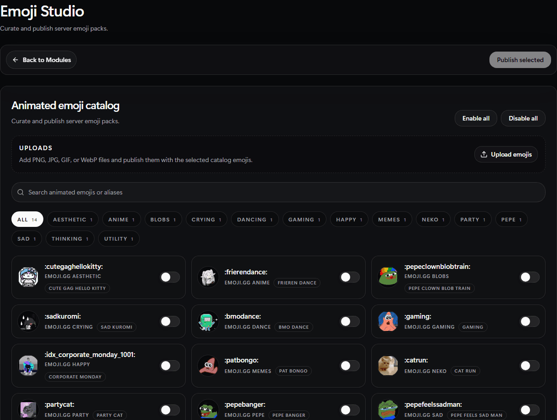
Task: Click the cutegaghellokitty emoji image
Action: click(x=28, y=277)
